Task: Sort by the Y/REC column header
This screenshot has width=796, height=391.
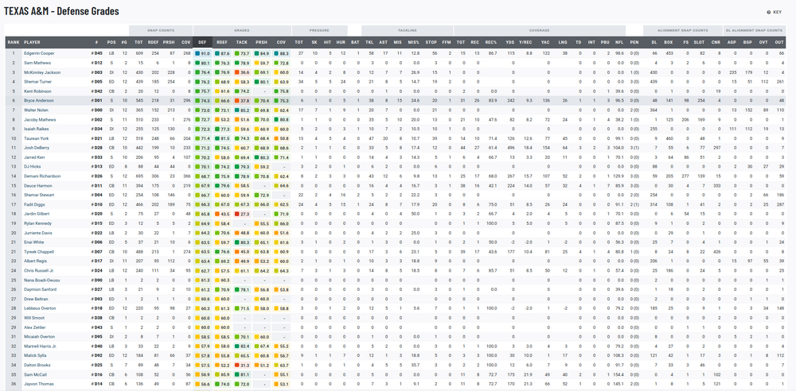Action: [x=525, y=41]
